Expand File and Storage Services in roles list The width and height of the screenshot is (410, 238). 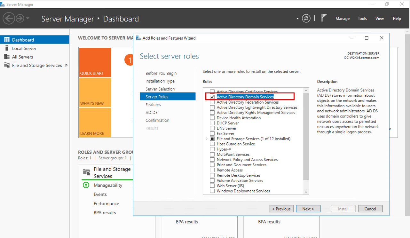pyautogui.click(x=207, y=139)
